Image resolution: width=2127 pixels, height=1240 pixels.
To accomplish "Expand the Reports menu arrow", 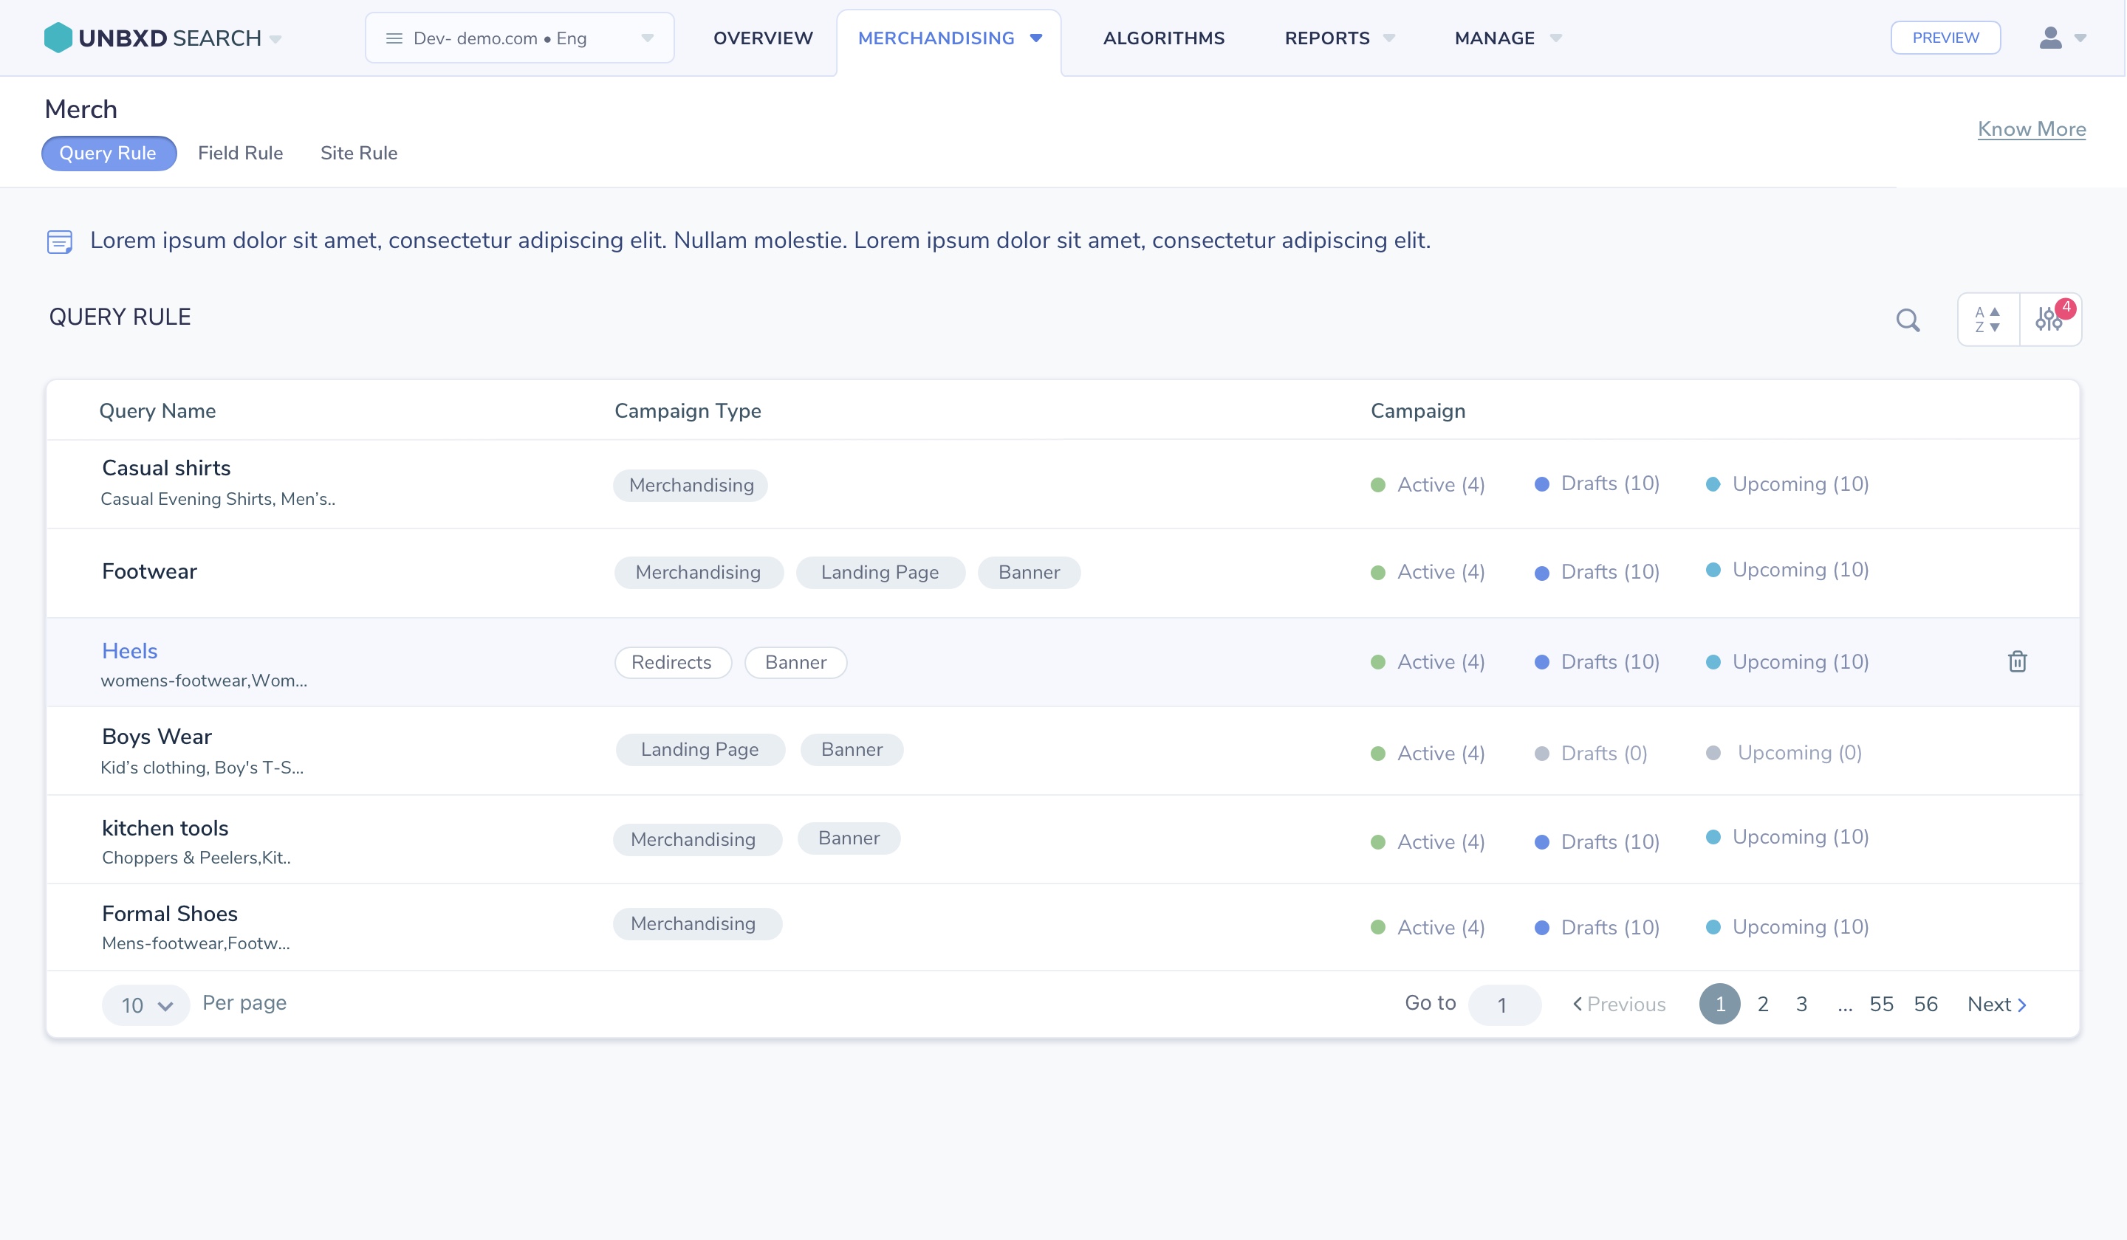I will pyautogui.click(x=1388, y=38).
